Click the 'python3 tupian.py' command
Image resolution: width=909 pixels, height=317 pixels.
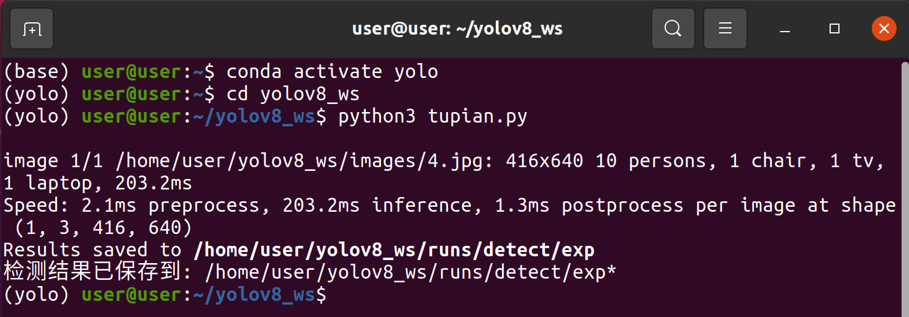pyautogui.click(x=432, y=116)
